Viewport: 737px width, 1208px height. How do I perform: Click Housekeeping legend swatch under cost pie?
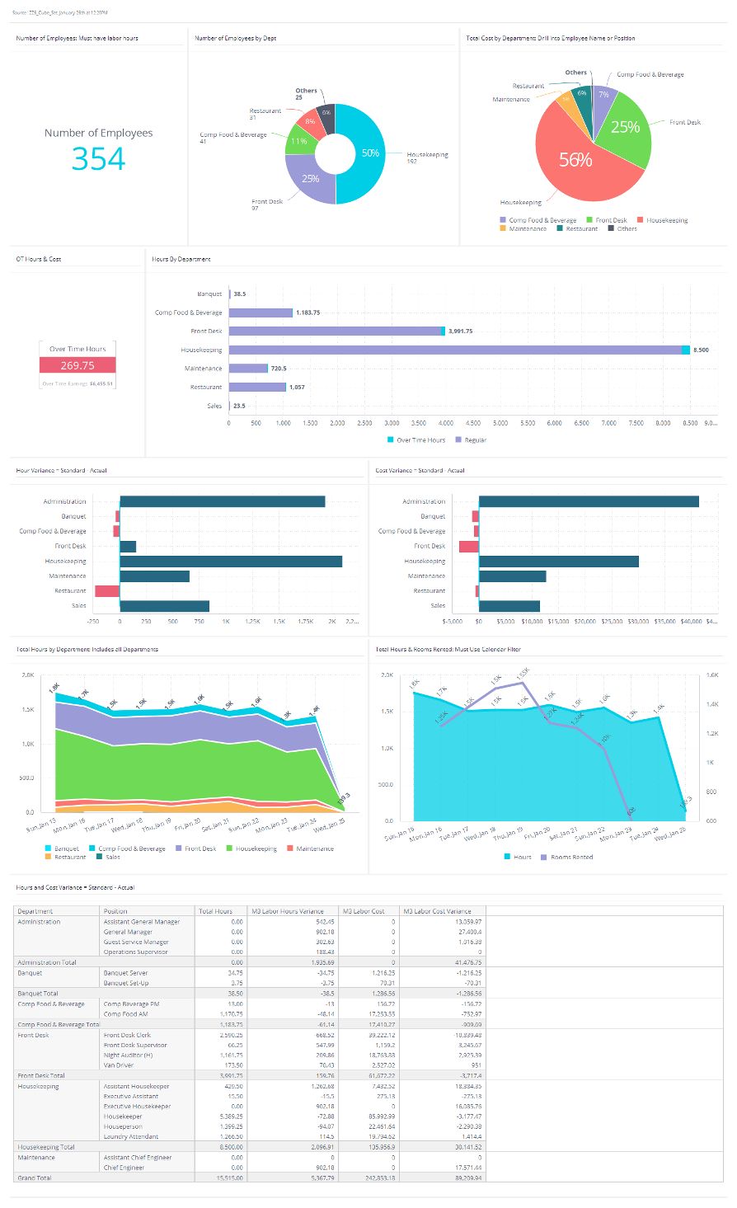click(x=641, y=221)
